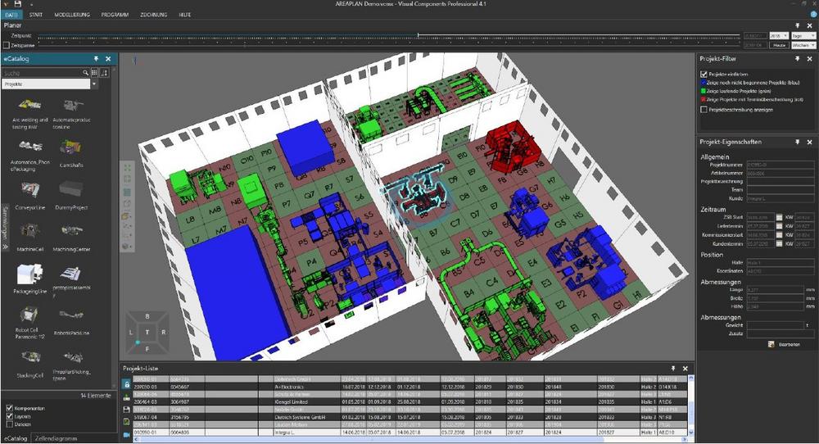
Task: Toggle Projekte einfärben checkbox
Action: click(x=704, y=74)
